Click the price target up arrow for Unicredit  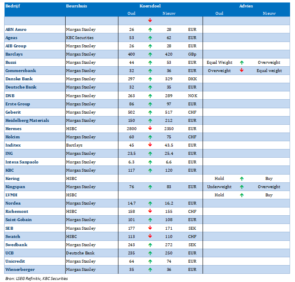pos(150,261)
